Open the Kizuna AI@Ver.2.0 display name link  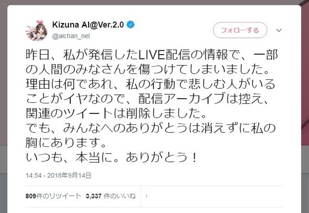pyautogui.click(x=88, y=25)
